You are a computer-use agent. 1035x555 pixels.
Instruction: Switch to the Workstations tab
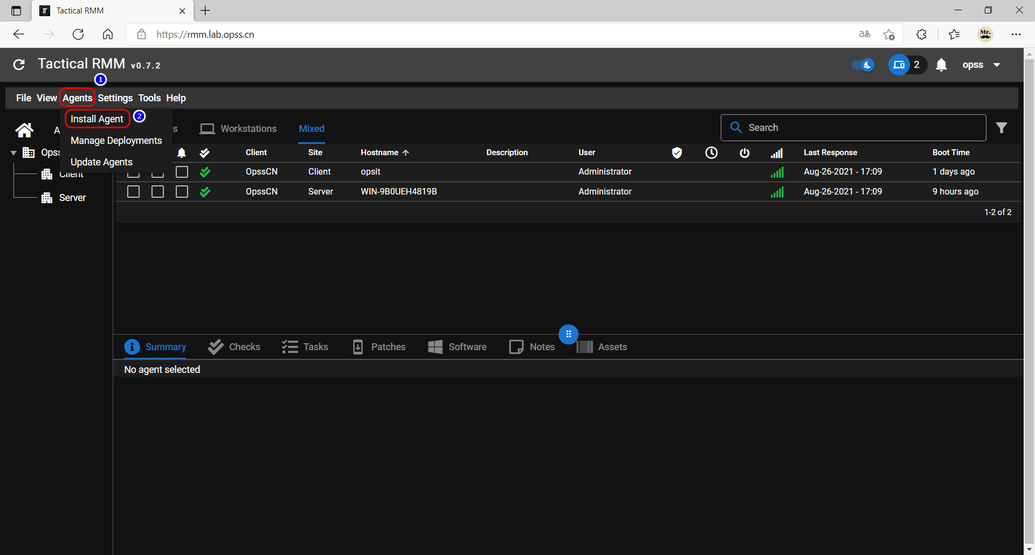coord(238,129)
